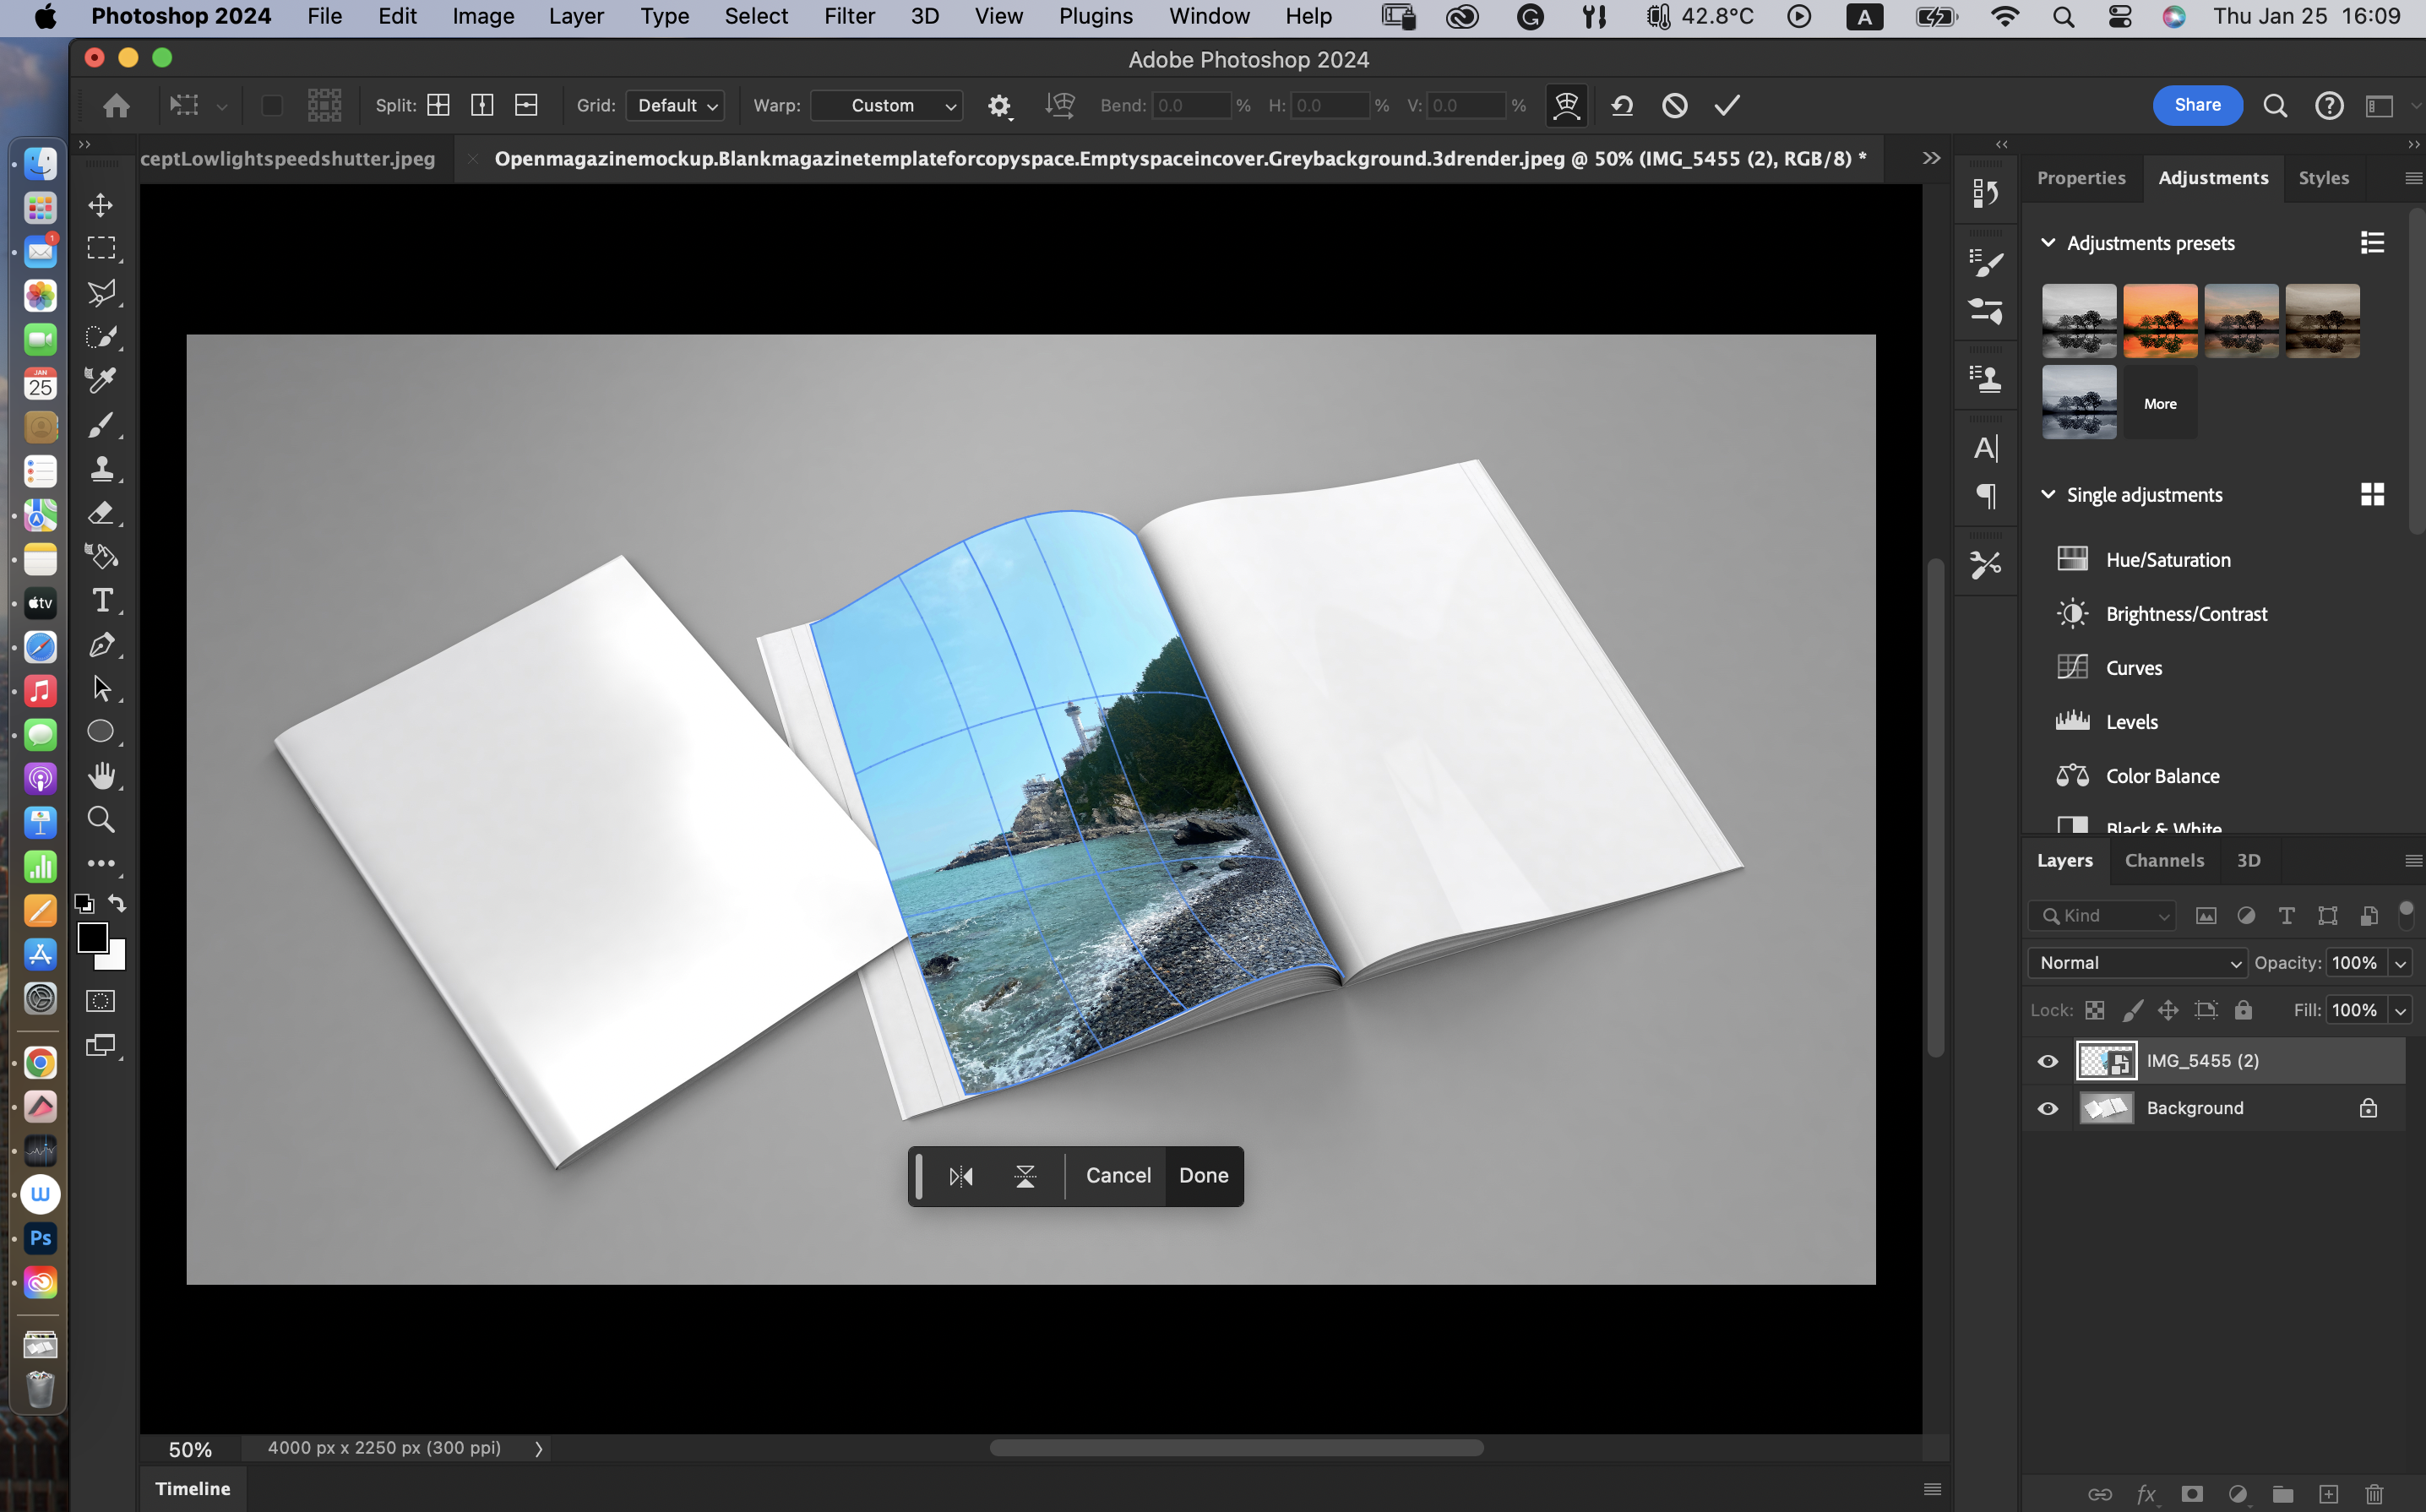Image resolution: width=2426 pixels, height=1512 pixels.
Task: Open the Warp Custom dropdown
Action: (886, 105)
